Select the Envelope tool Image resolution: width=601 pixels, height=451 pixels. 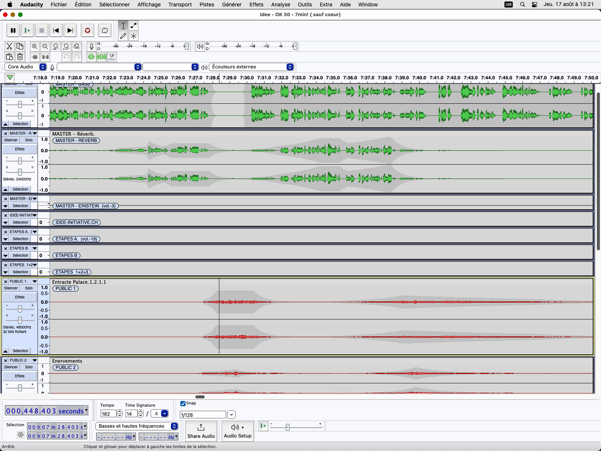pos(134,26)
